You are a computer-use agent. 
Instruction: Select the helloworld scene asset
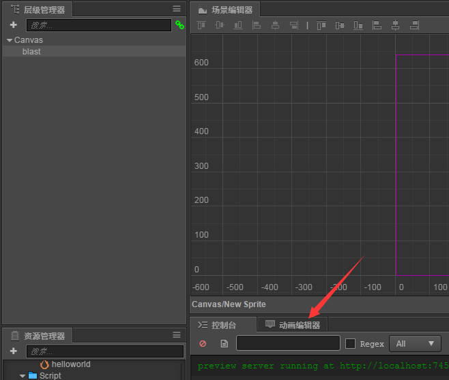(x=71, y=364)
